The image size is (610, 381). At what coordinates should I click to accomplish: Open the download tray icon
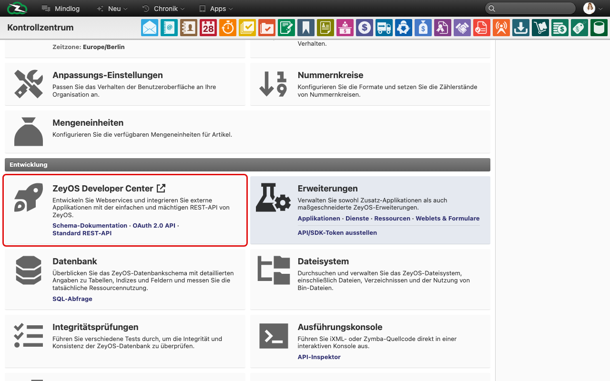521,28
